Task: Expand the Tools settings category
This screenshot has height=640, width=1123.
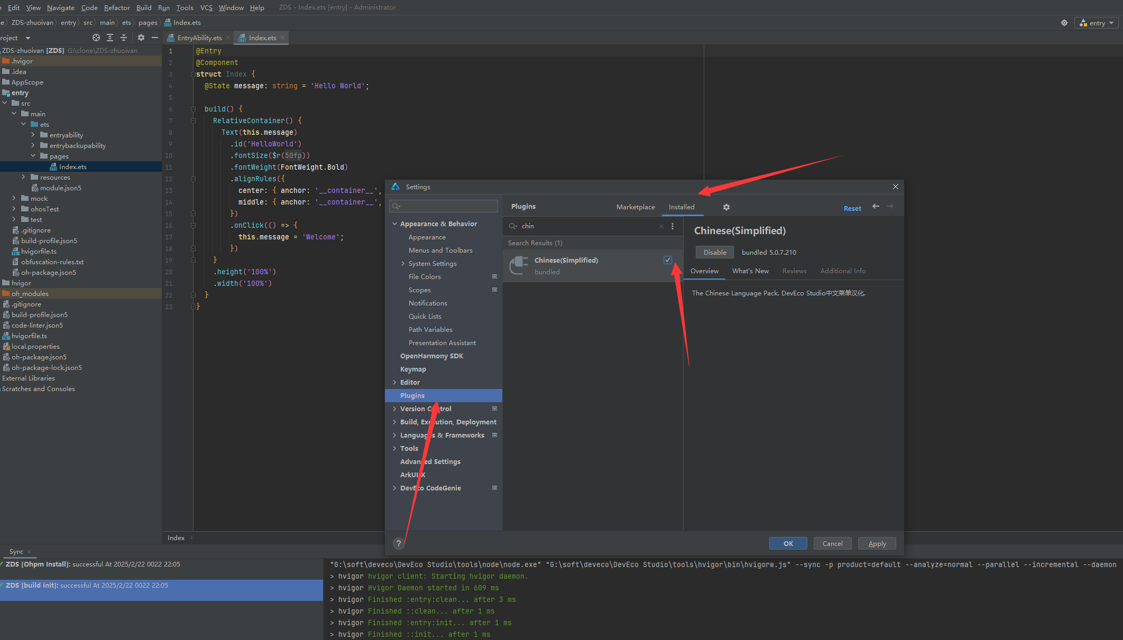Action: coord(394,448)
